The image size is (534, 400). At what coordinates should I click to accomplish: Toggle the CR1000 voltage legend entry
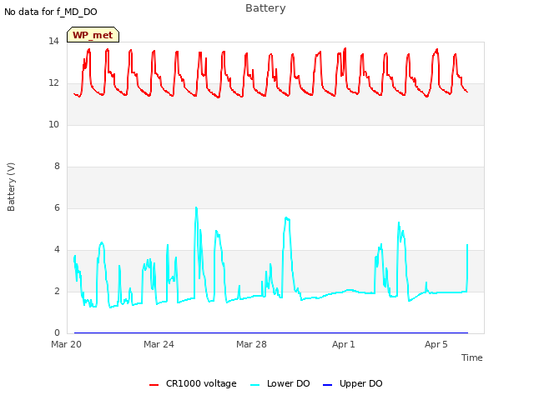pyautogui.click(x=193, y=383)
